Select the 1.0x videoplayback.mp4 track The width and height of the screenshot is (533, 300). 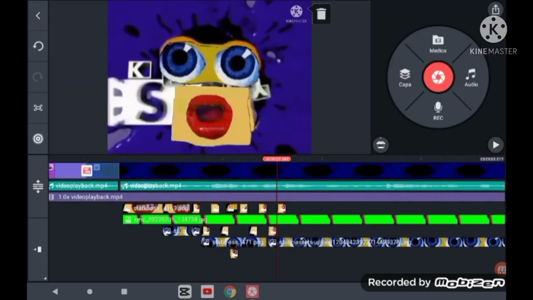[277, 197]
